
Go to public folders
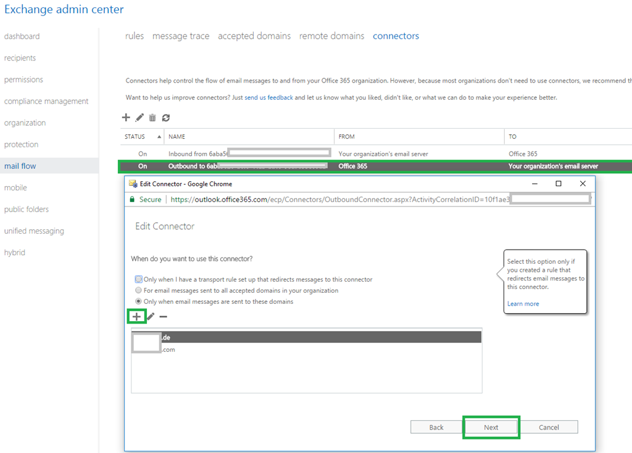tap(27, 210)
